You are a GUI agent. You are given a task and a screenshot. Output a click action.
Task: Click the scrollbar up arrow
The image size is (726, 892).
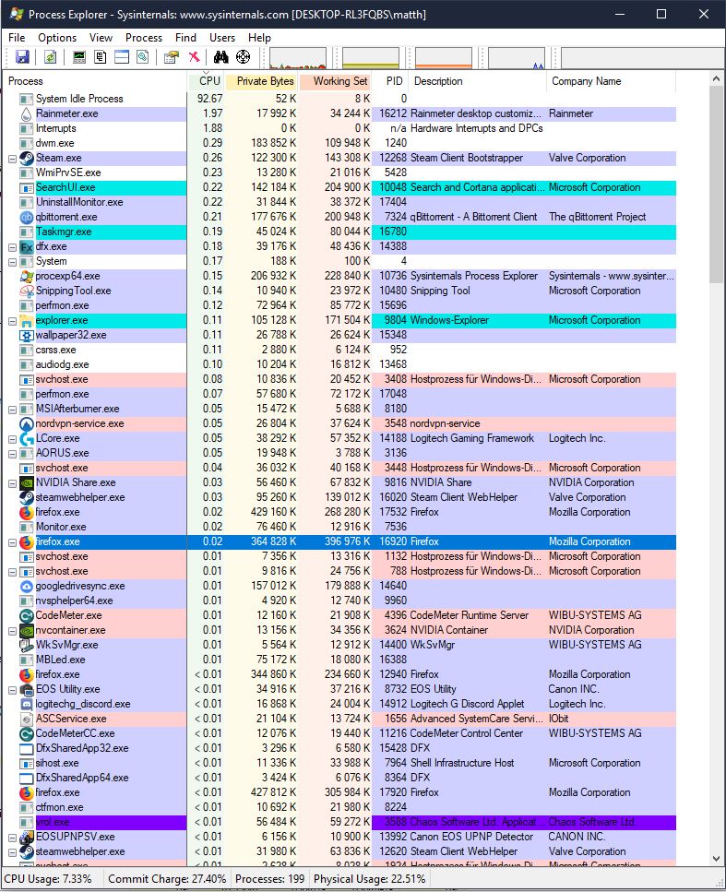(717, 79)
